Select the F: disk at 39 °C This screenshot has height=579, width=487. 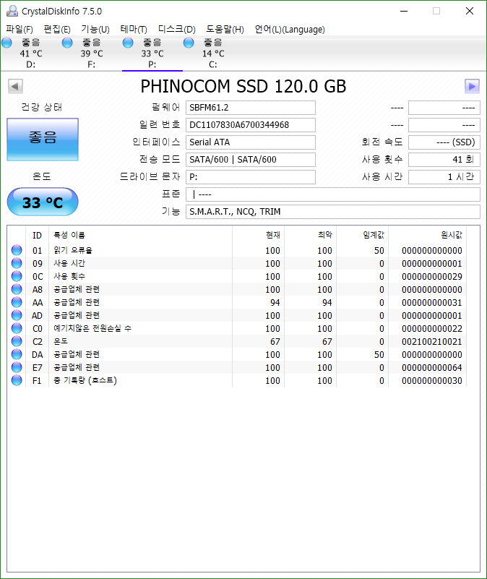click(92, 53)
